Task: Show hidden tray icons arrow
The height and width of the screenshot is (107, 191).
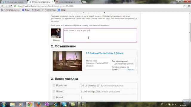Action: [166, 104]
